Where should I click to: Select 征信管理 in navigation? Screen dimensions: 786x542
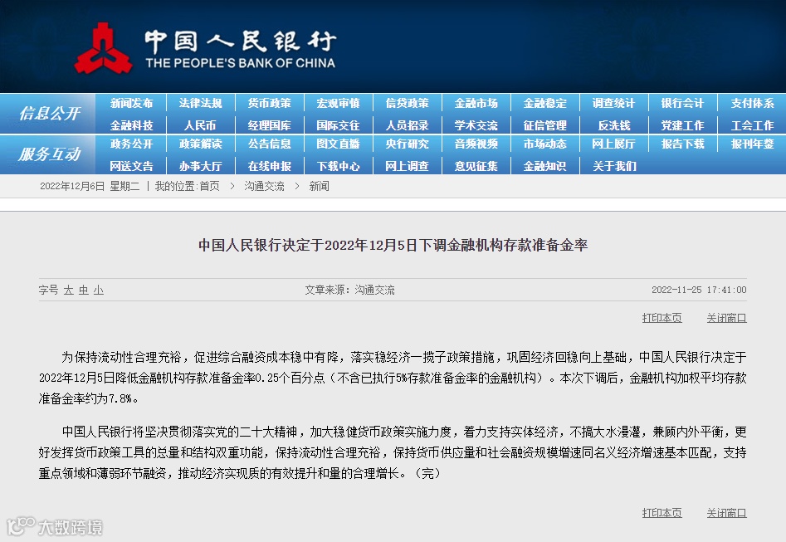pyautogui.click(x=544, y=125)
